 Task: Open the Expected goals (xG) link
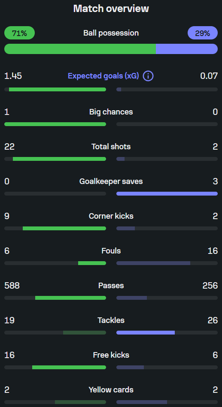103,76
